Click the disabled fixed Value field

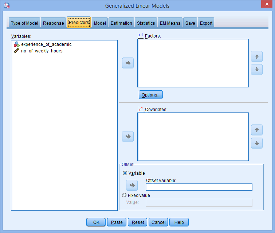click(x=199, y=203)
